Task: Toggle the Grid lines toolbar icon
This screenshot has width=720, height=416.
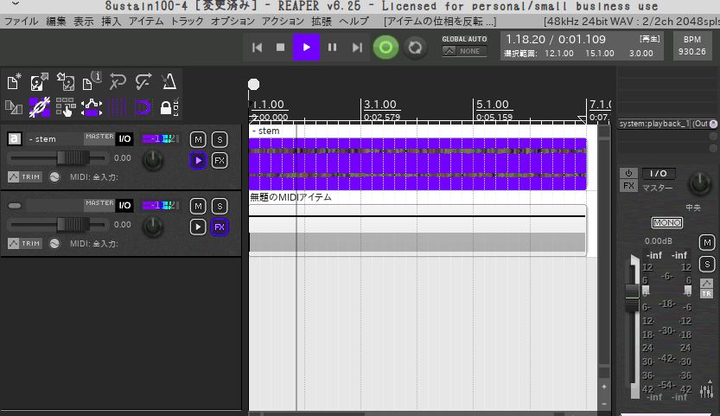Action: (118, 107)
